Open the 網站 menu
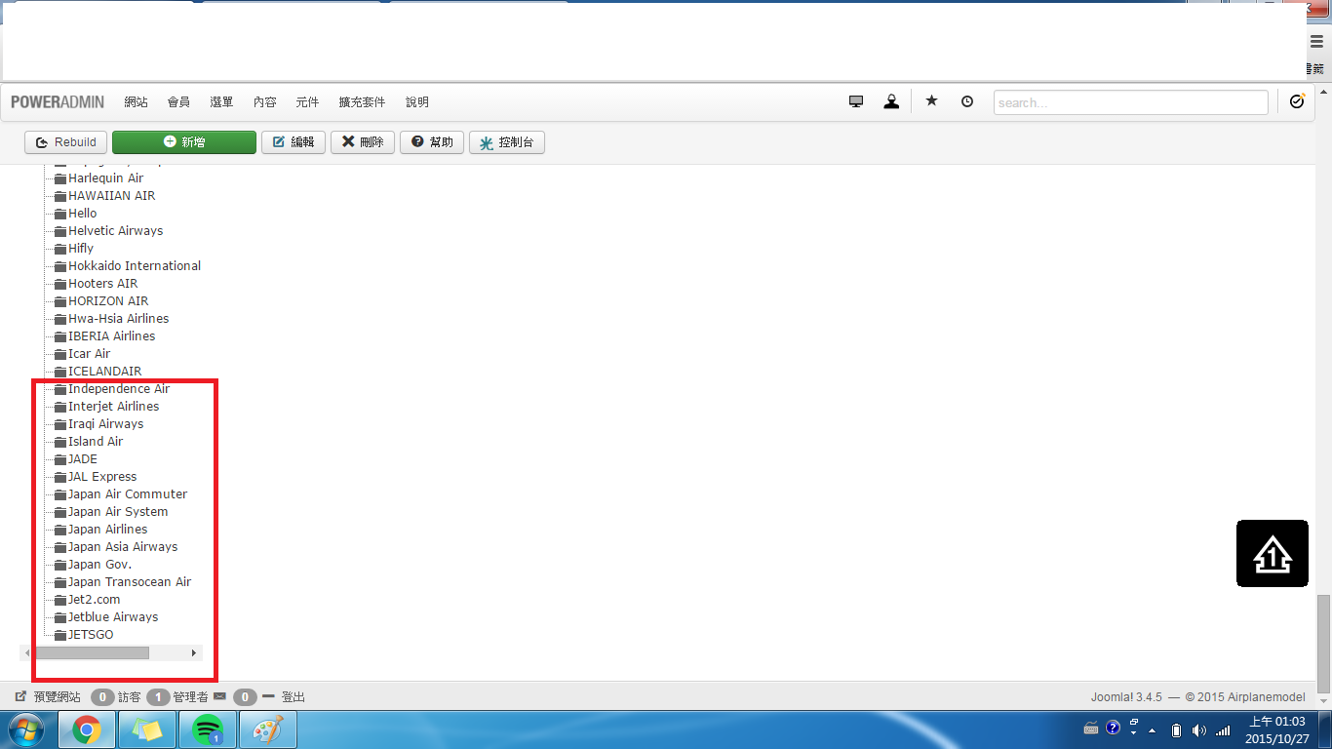Screen dimensions: 1332x749 coord(136,102)
